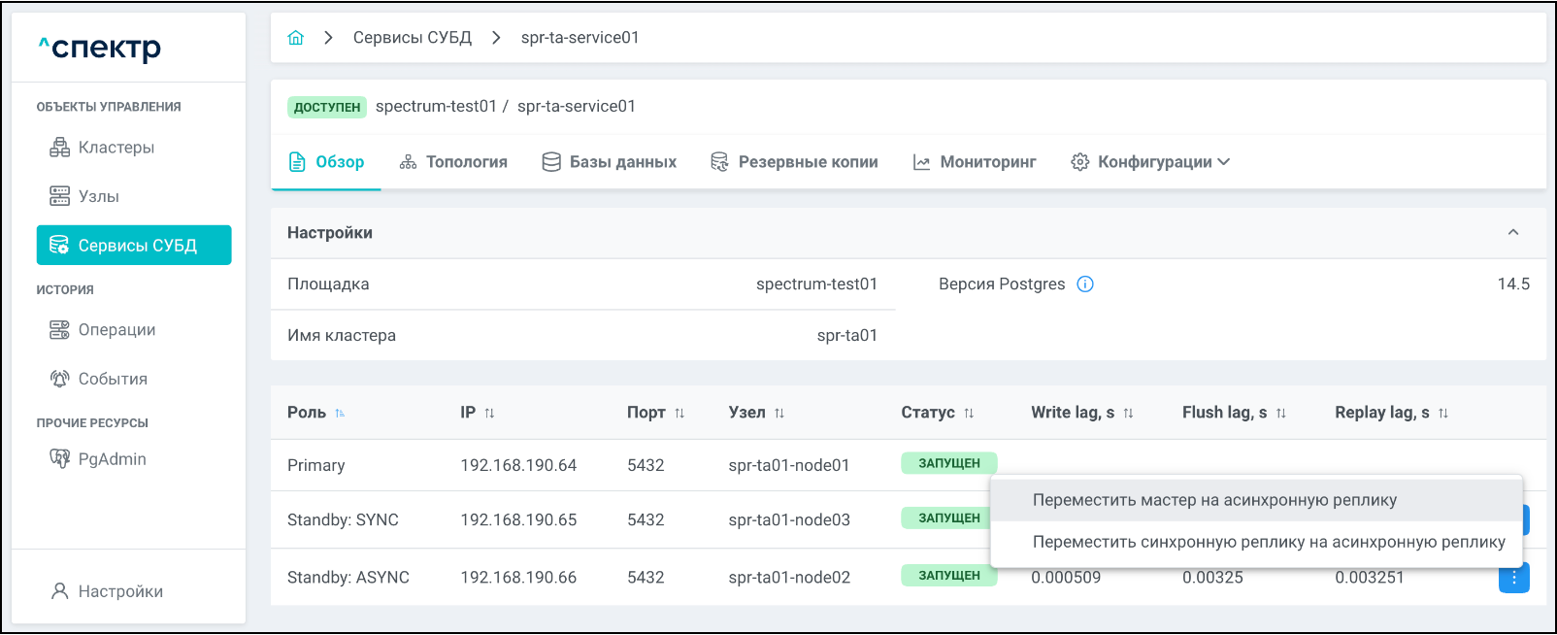Click the home icon in breadcrumb

point(296,38)
